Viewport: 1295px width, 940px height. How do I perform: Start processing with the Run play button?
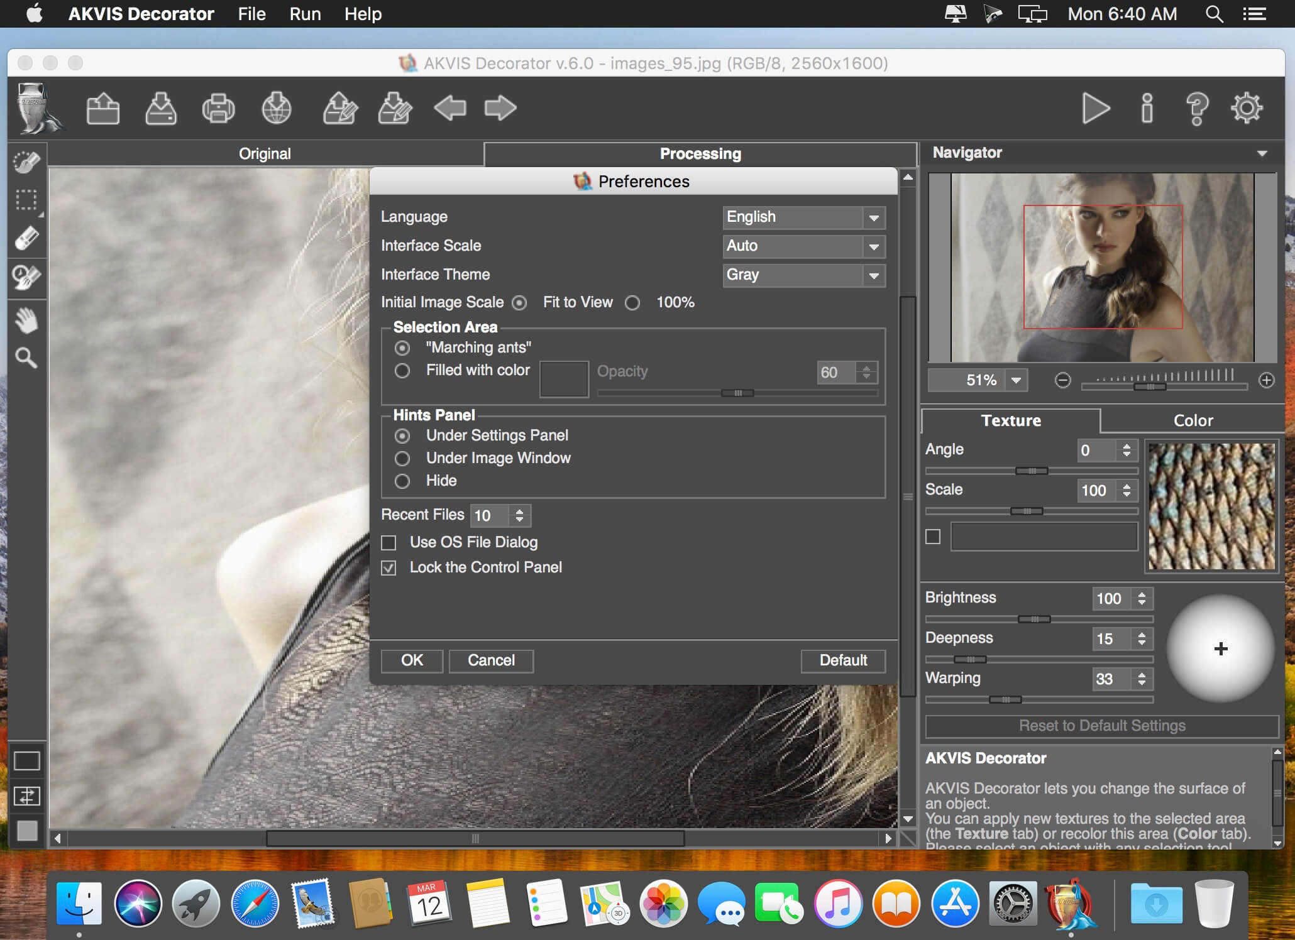(1096, 109)
